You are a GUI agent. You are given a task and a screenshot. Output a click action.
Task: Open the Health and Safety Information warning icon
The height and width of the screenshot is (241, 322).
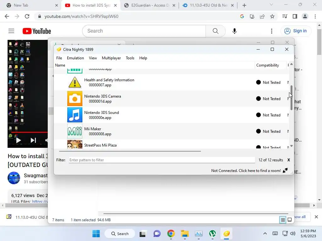75,82
